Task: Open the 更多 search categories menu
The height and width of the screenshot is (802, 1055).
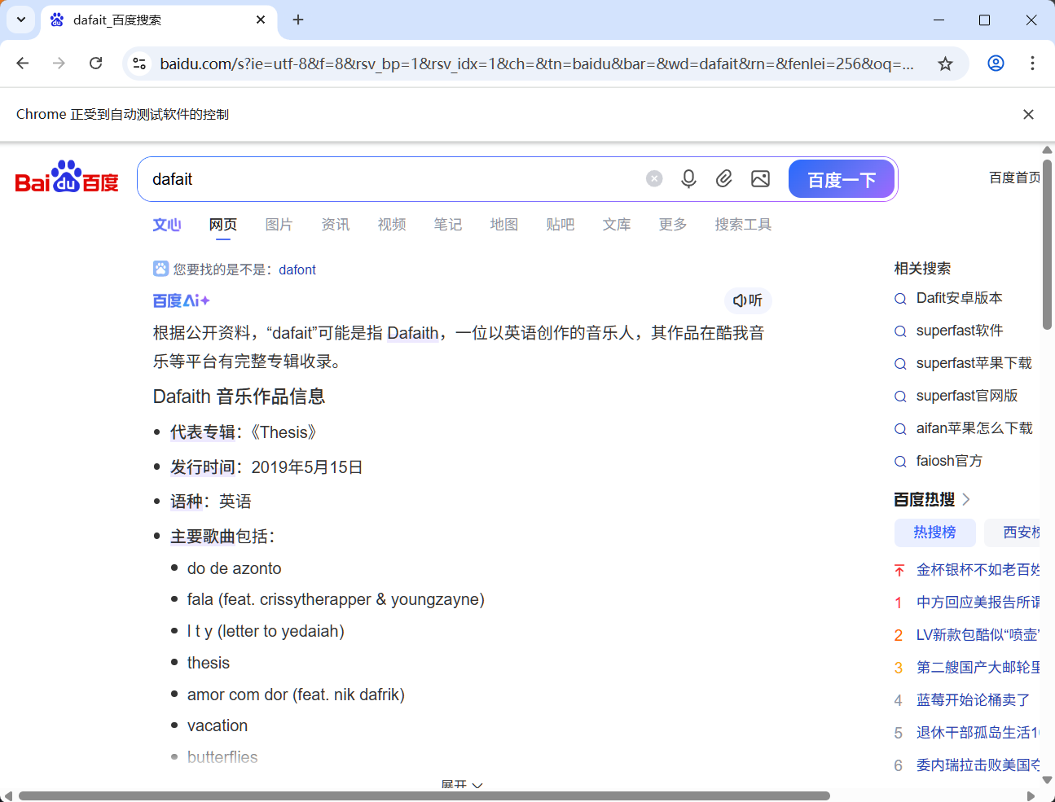Action: point(673,225)
